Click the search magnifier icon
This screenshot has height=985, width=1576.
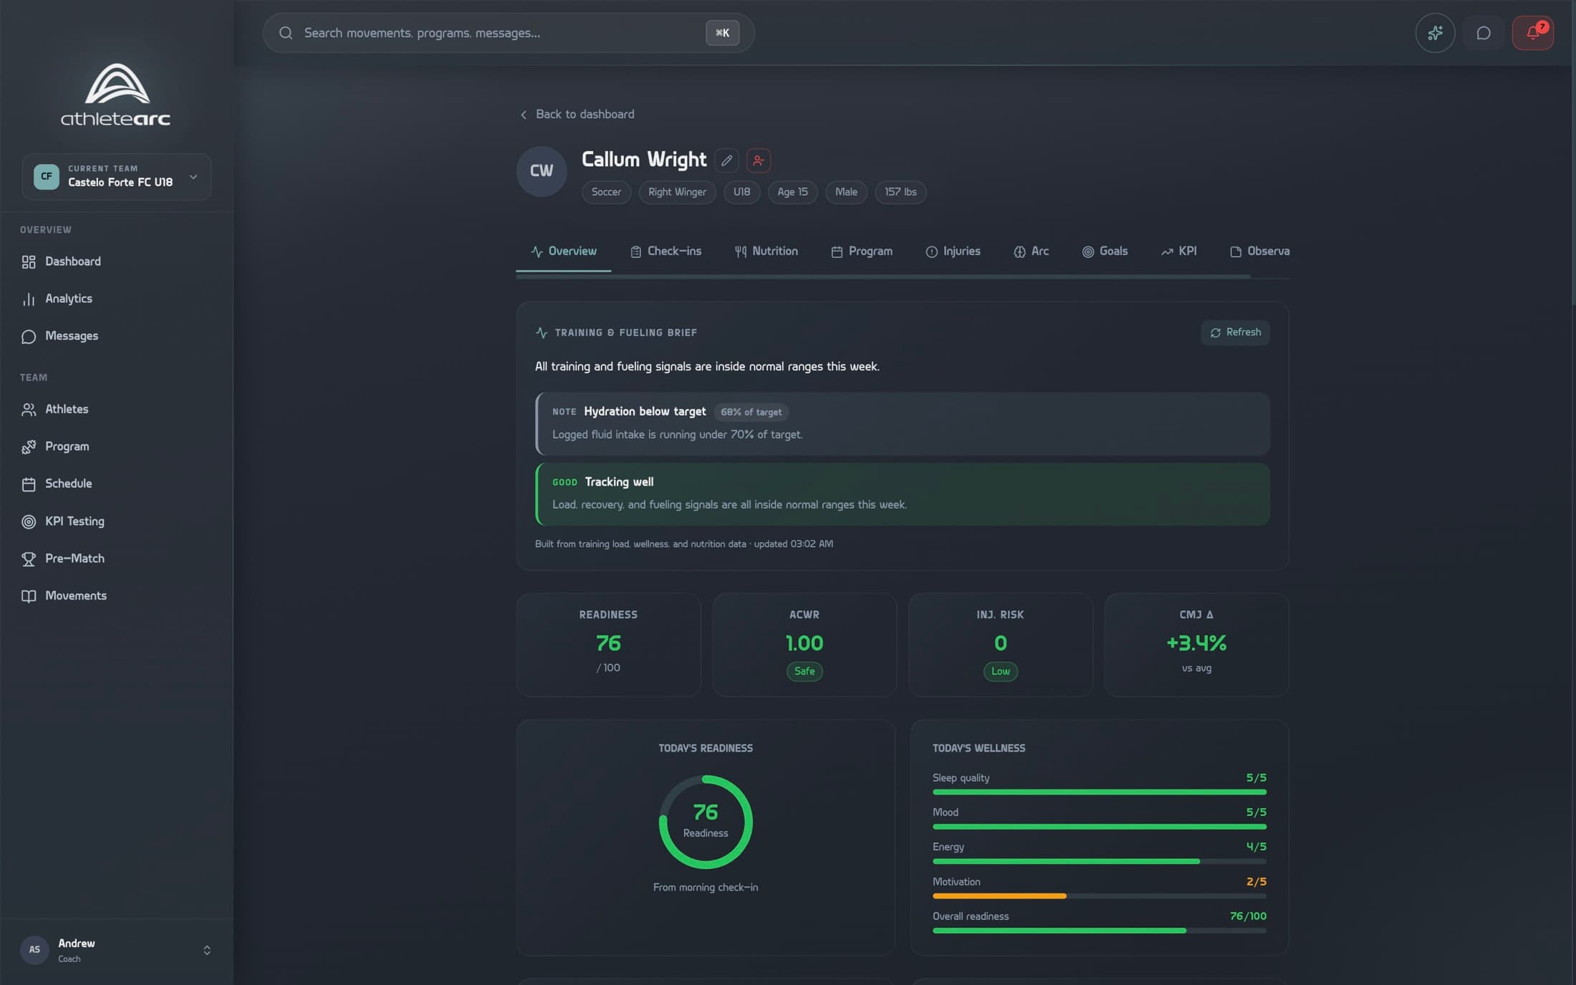[x=286, y=33]
